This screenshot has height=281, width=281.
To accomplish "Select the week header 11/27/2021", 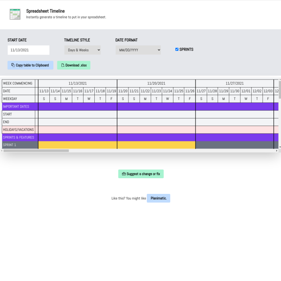I will click(x=234, y=83).
